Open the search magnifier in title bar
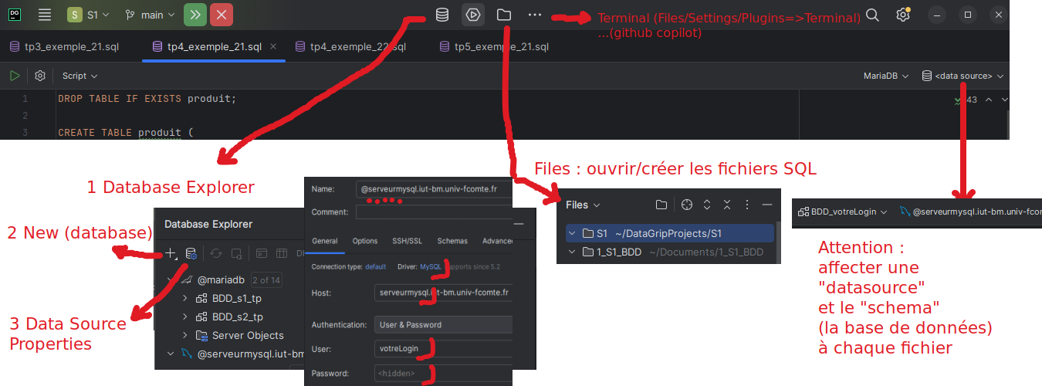Screen dimensions: 1042x386 (x=872, y=15)
